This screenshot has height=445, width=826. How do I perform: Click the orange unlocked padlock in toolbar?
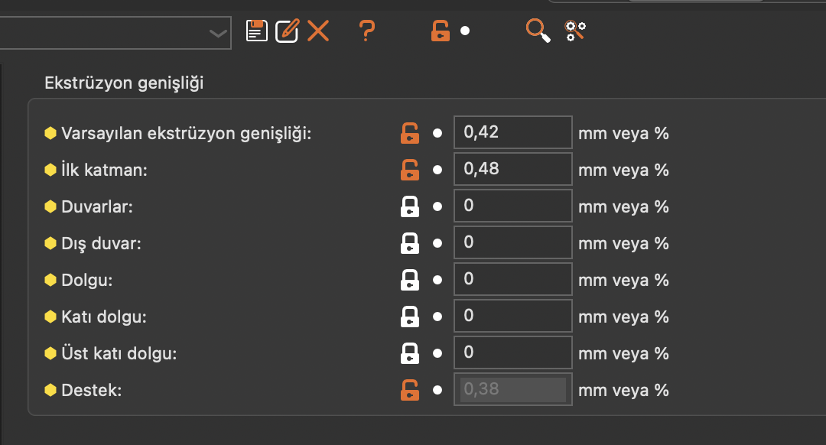point(440,31)
